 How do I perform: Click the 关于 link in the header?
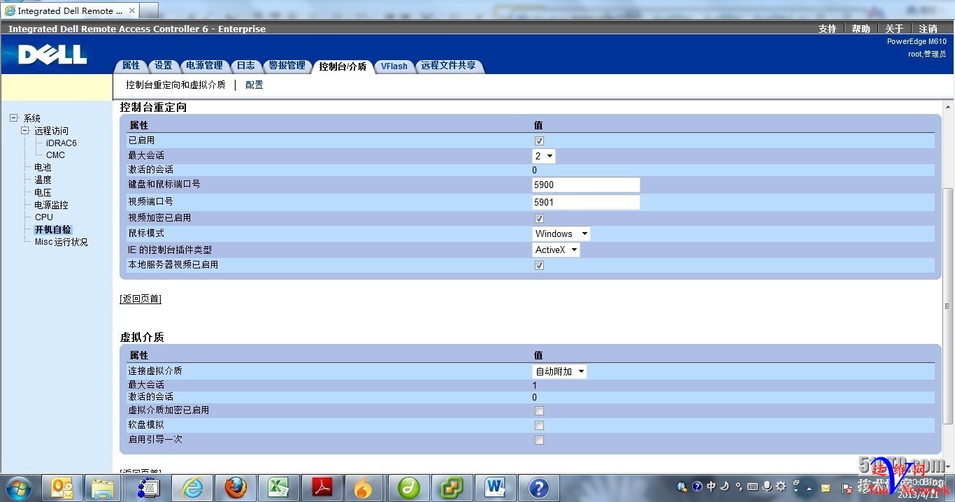pyautogui.click(x=894, y=29)
